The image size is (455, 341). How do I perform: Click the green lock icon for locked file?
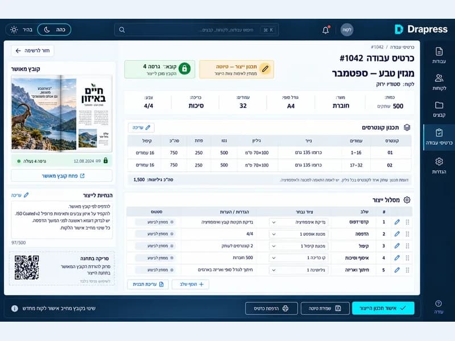(184, 69)
